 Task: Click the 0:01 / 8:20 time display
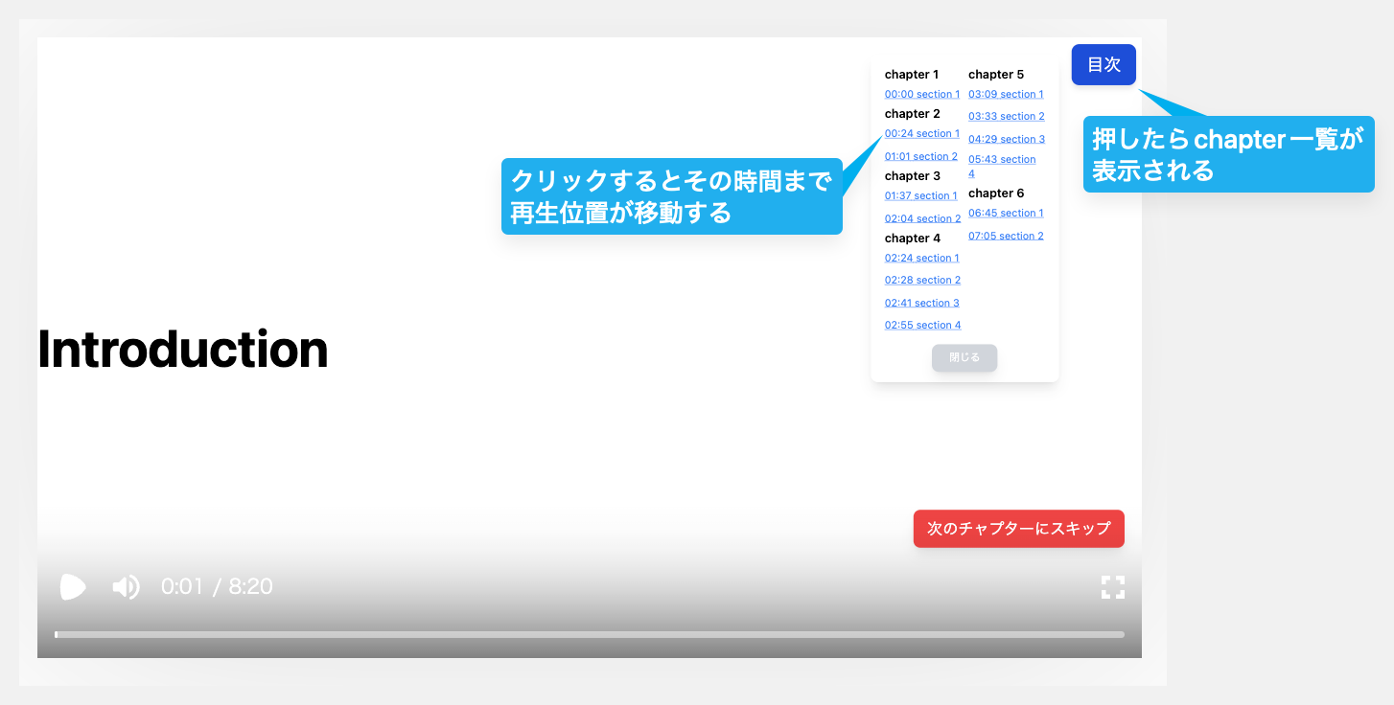point(217,586)
